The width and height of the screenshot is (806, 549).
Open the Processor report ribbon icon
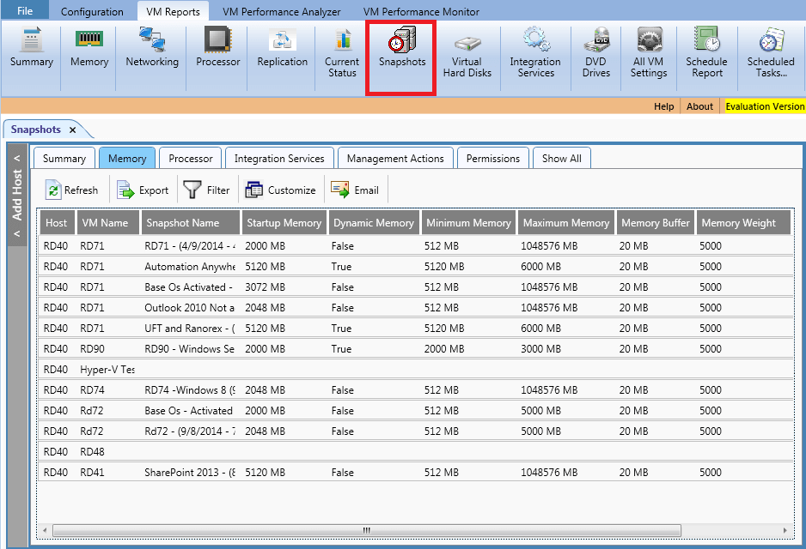pyautogui.click(x=218, y=49)
